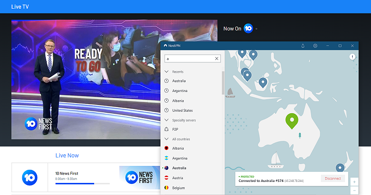This screenshot has height=195, width=371.
Task: Click the Argentina flag icon
Action: (x=166, y=158)
